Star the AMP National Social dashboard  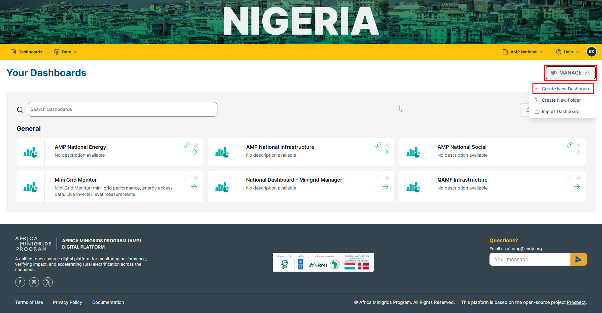[x=579, y=145]
